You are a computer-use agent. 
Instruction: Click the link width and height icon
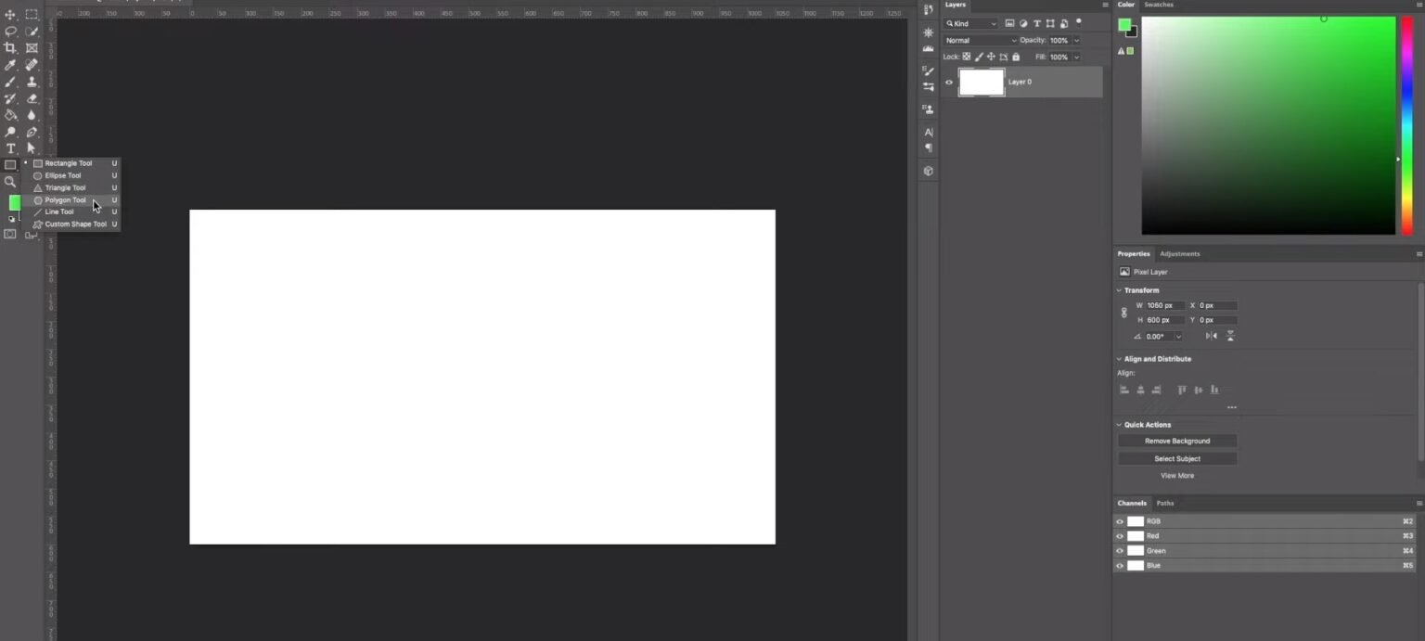coord(1124,313)
